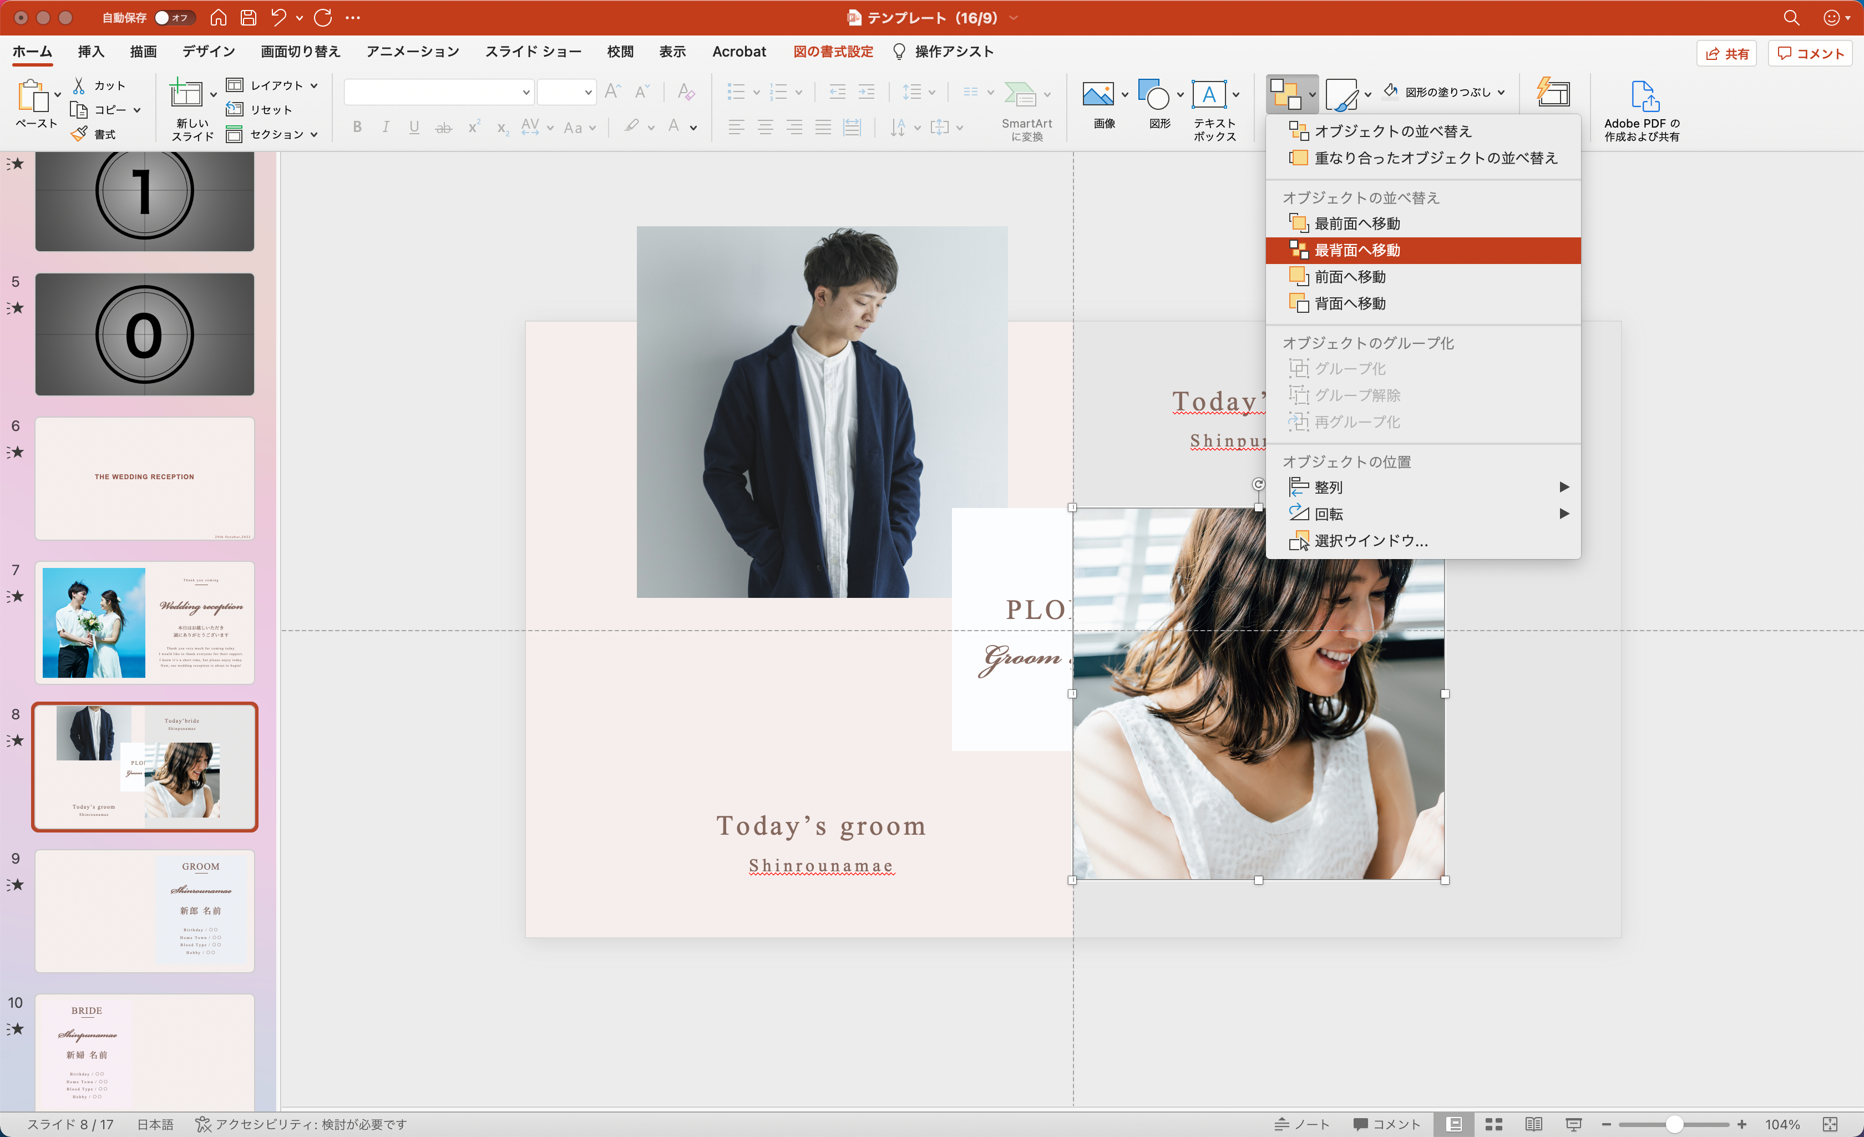Toggle Superscript formatting

(x=474, y=127)
